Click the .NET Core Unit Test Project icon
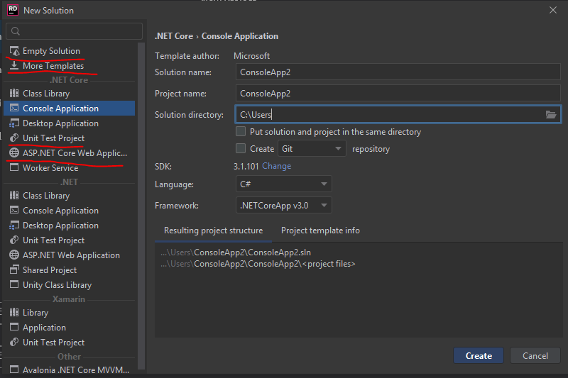 tap(13, 138)
